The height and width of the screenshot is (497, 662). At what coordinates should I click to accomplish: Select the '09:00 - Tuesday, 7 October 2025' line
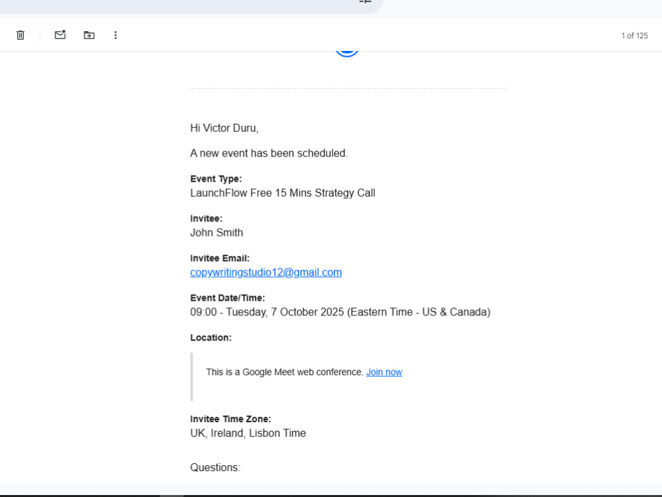[340, 312]
